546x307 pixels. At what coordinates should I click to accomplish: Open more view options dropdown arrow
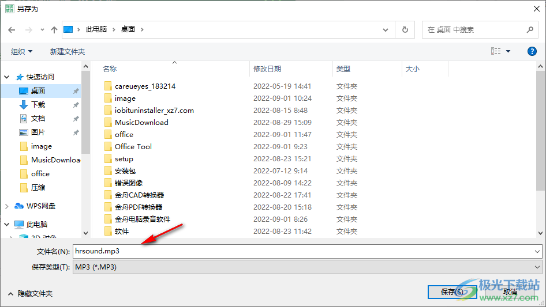tap(508, 51)
